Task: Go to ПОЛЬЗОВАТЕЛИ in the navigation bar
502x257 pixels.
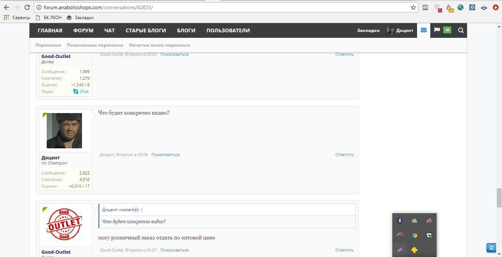Action: 228,30
